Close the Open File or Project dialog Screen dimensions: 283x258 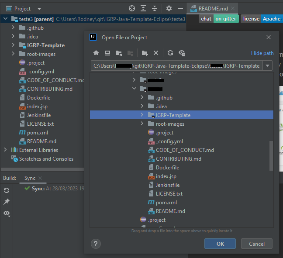point(269,37)
